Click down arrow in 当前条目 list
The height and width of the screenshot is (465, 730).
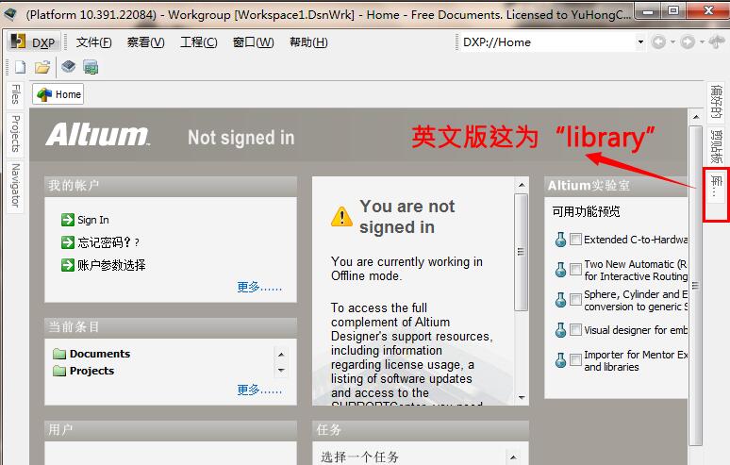pyautogui.click(x=281, y=371)
